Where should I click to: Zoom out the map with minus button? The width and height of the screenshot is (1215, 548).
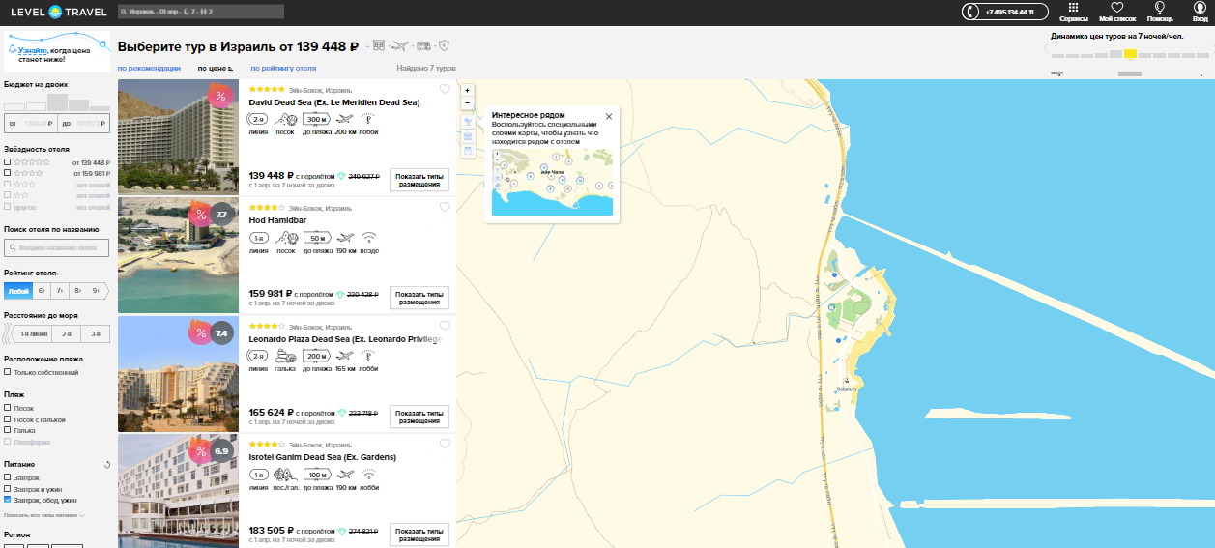[468, 102]
